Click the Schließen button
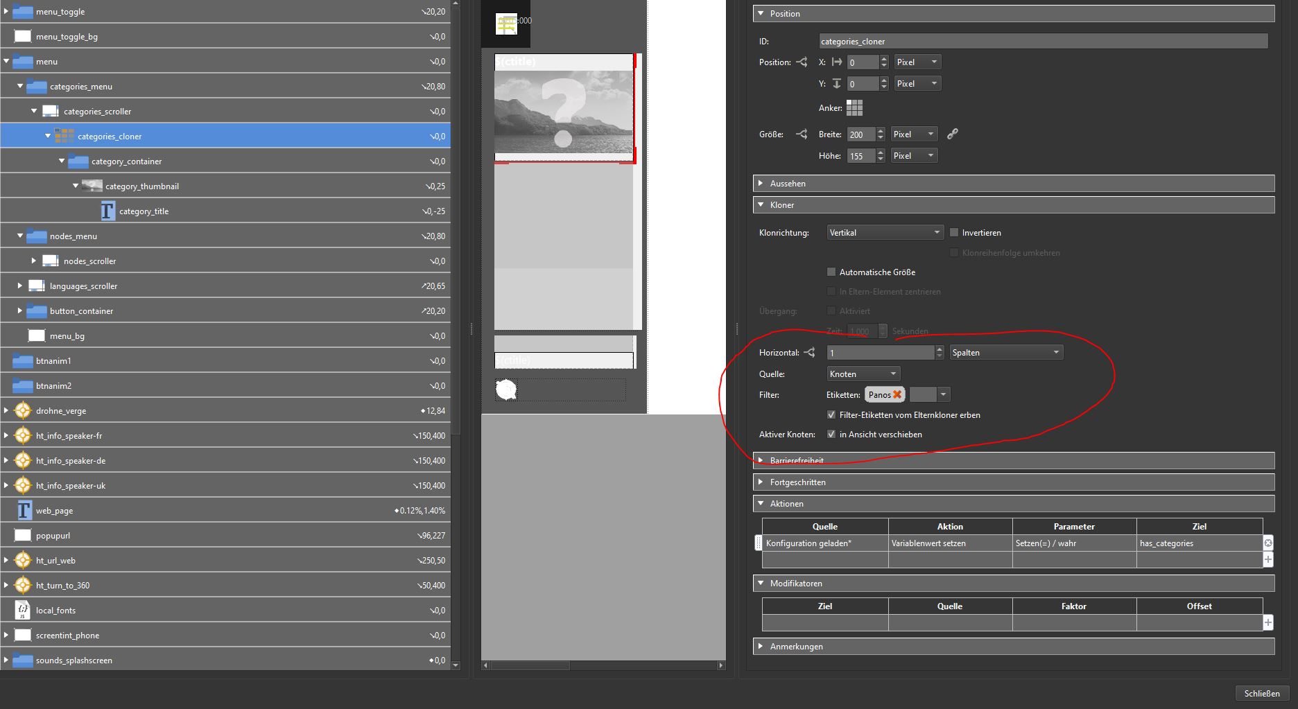The image size is (1298, 709). click(1261, 693)
